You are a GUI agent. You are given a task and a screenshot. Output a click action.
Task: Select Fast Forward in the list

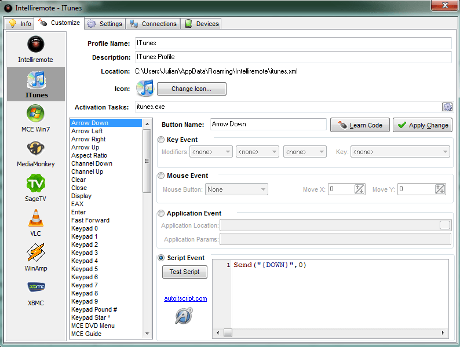coord(106,220)
